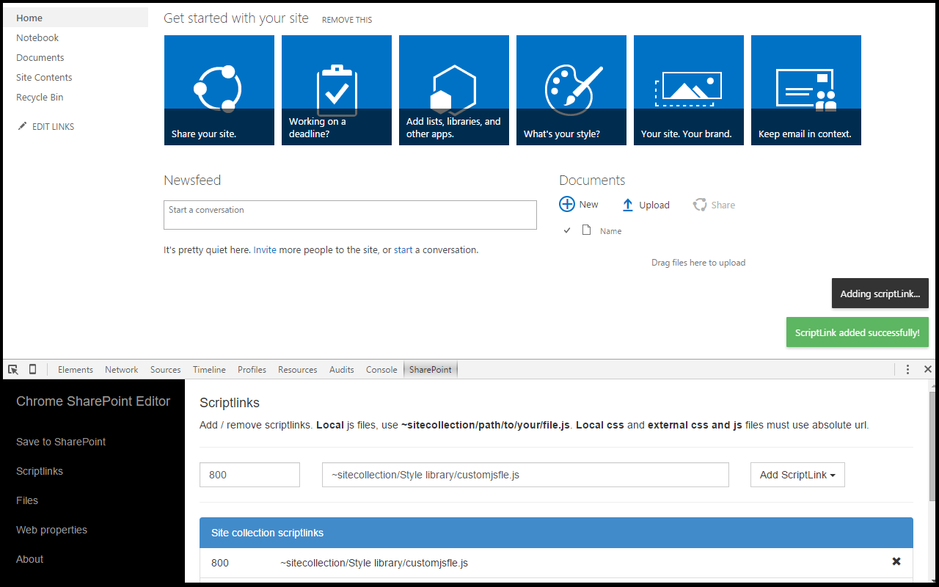The width and height of the screenshot is (939, 587).
Task: Open the What's your style tile
Action: coord(571,90)
